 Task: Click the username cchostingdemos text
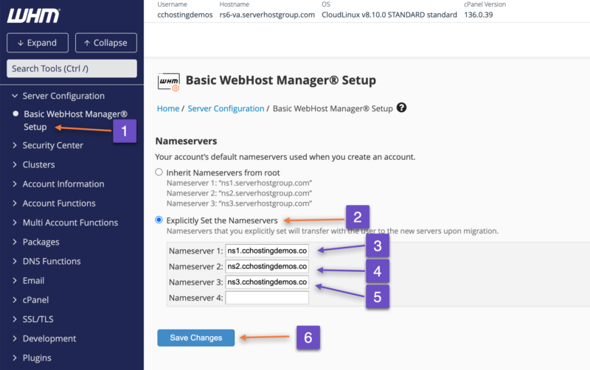tap(185, 15)
